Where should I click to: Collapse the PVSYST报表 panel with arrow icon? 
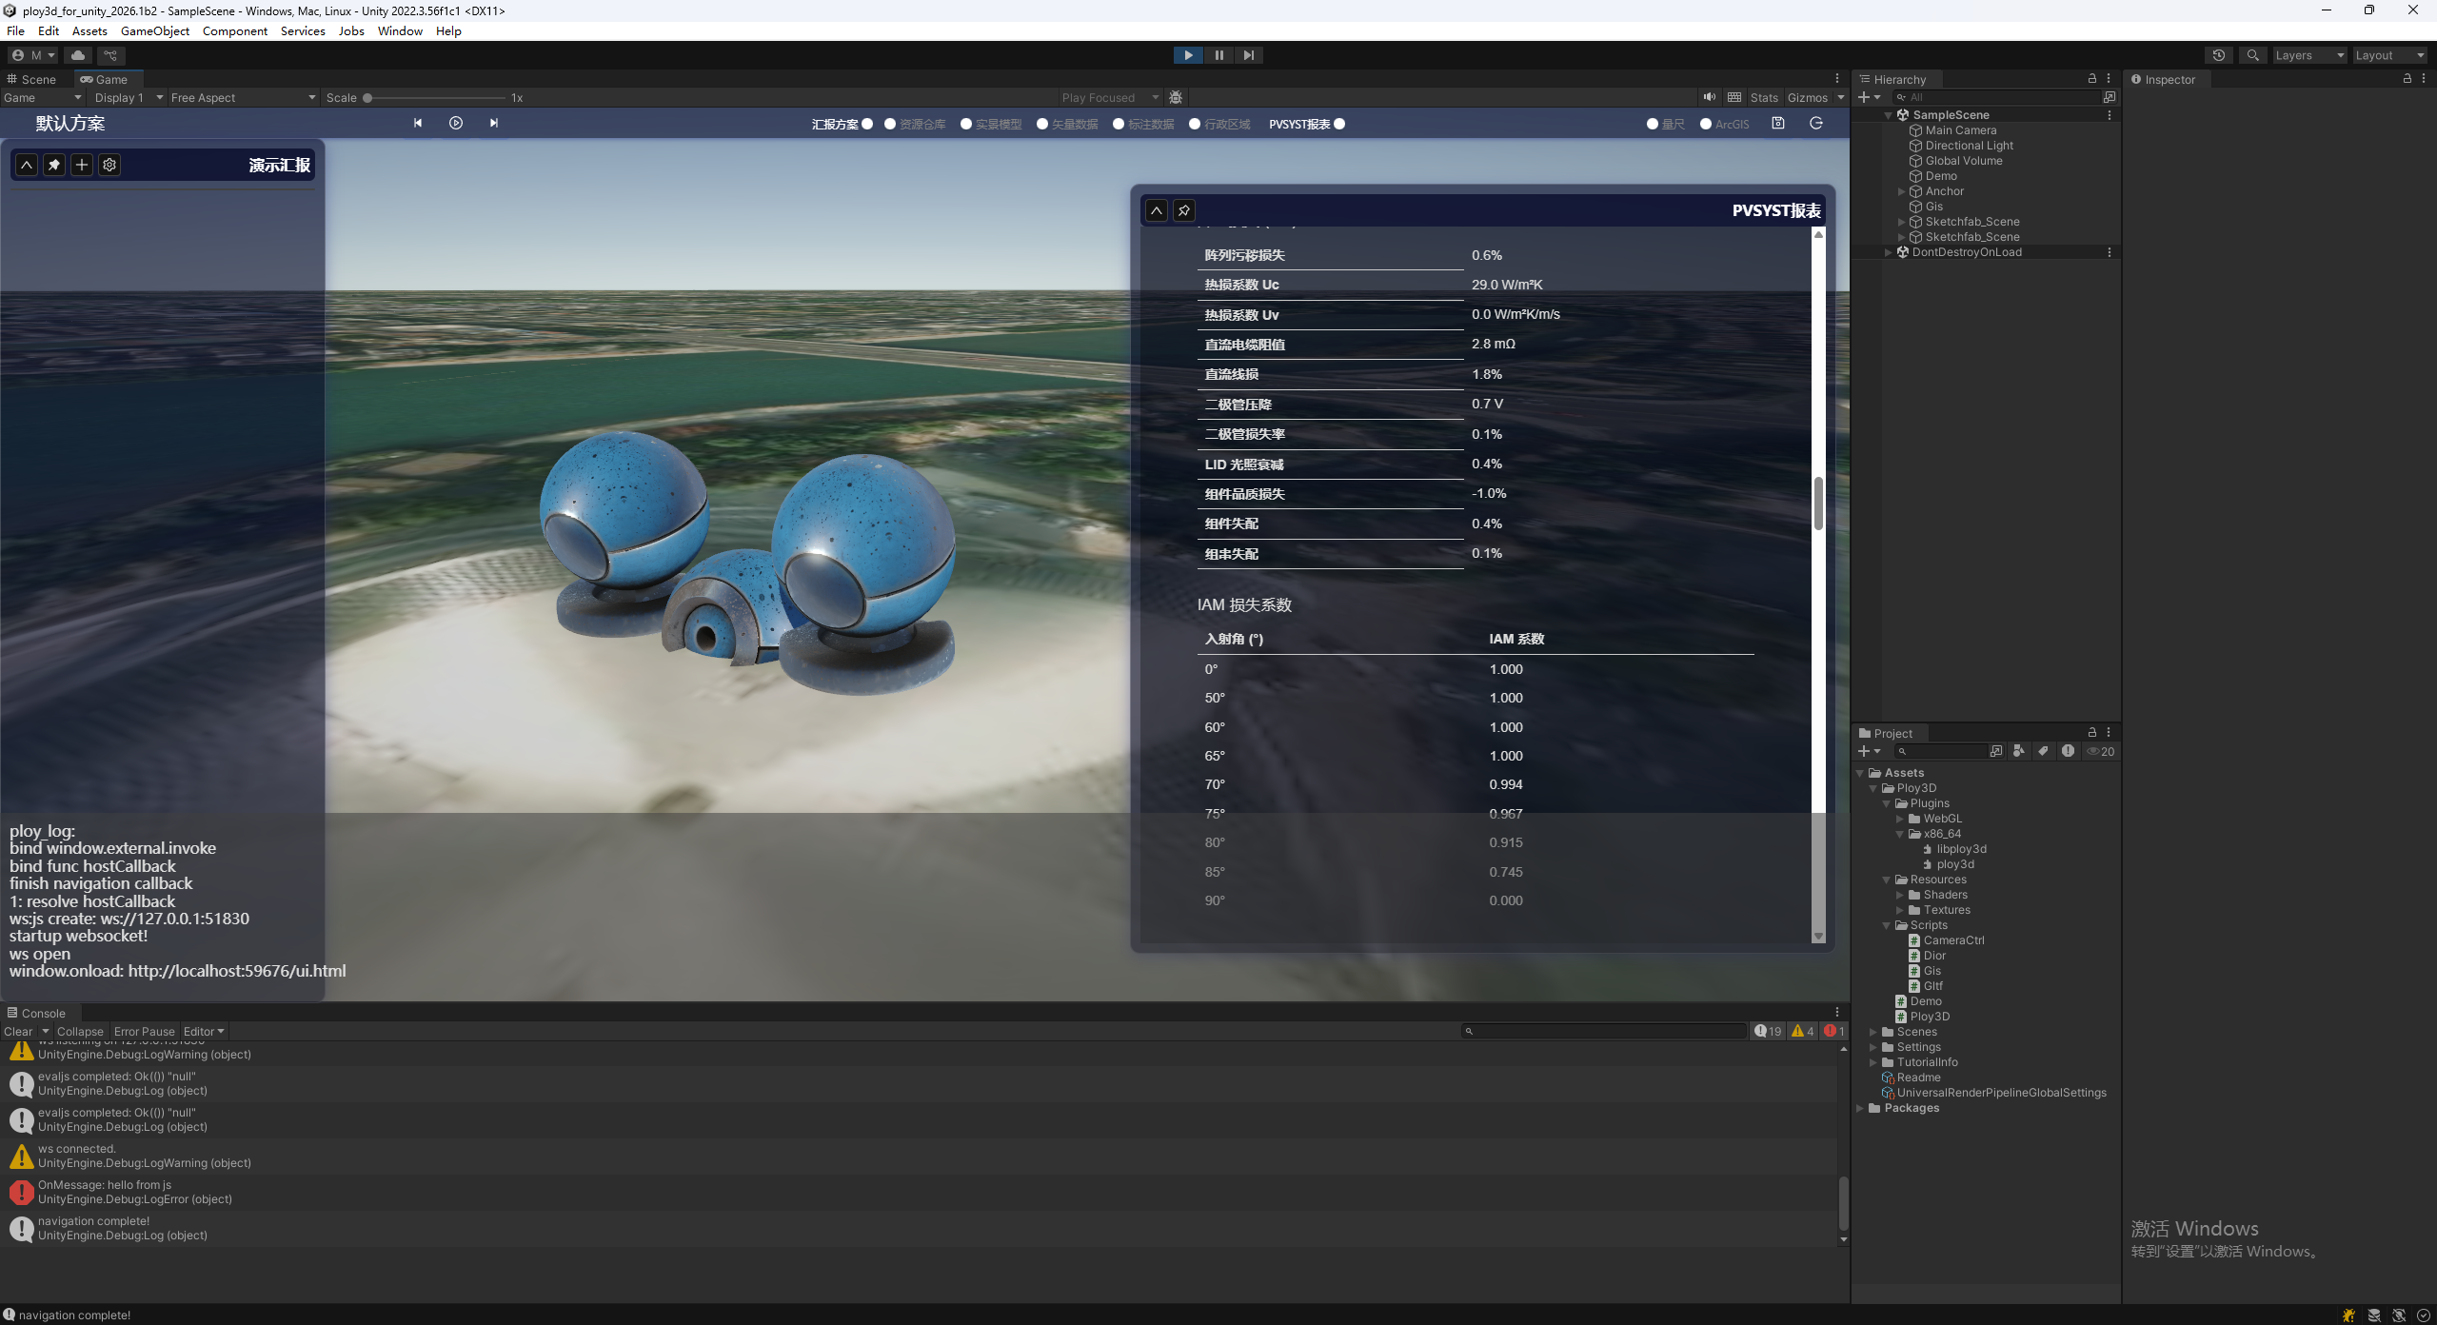(1156, 210)
